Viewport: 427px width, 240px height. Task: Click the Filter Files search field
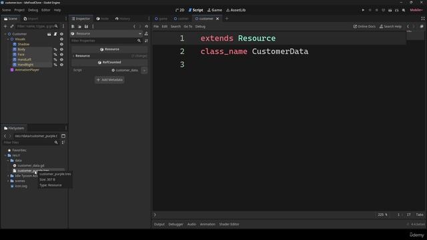point(31,142)
